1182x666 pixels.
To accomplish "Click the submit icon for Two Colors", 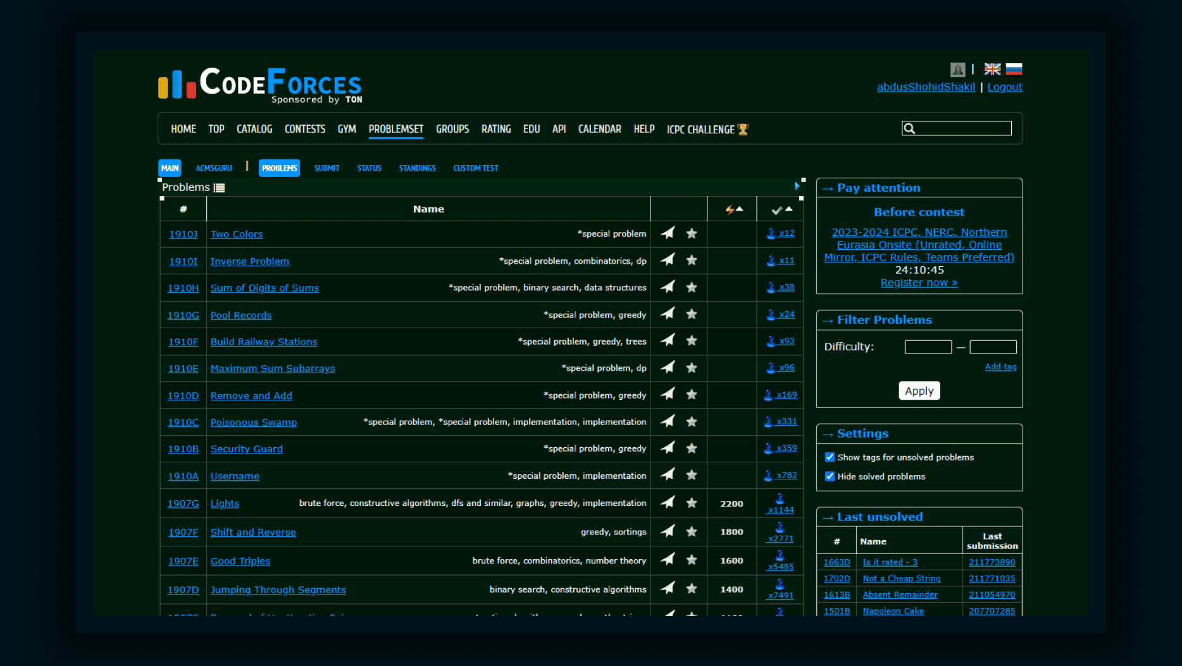I will point(668,233).
